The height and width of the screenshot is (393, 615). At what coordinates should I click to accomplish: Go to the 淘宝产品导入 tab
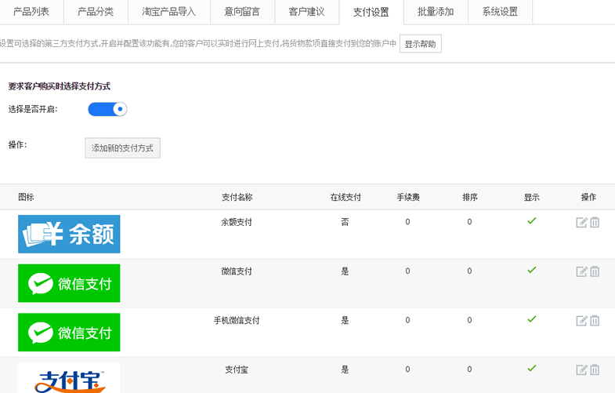[169, 12]
